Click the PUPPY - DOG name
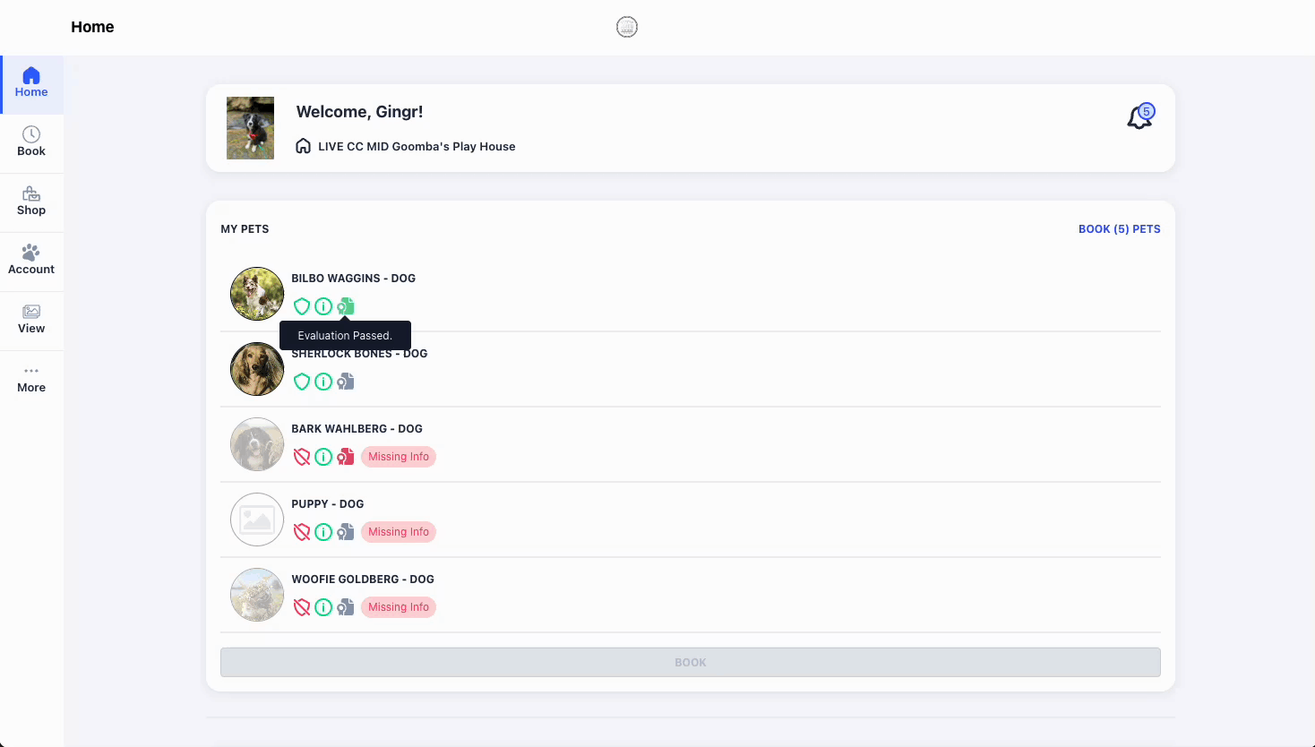 click(x=327, y=504)
